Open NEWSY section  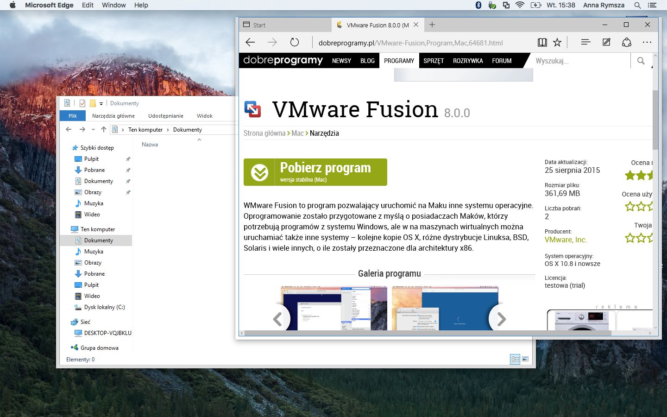341,61
